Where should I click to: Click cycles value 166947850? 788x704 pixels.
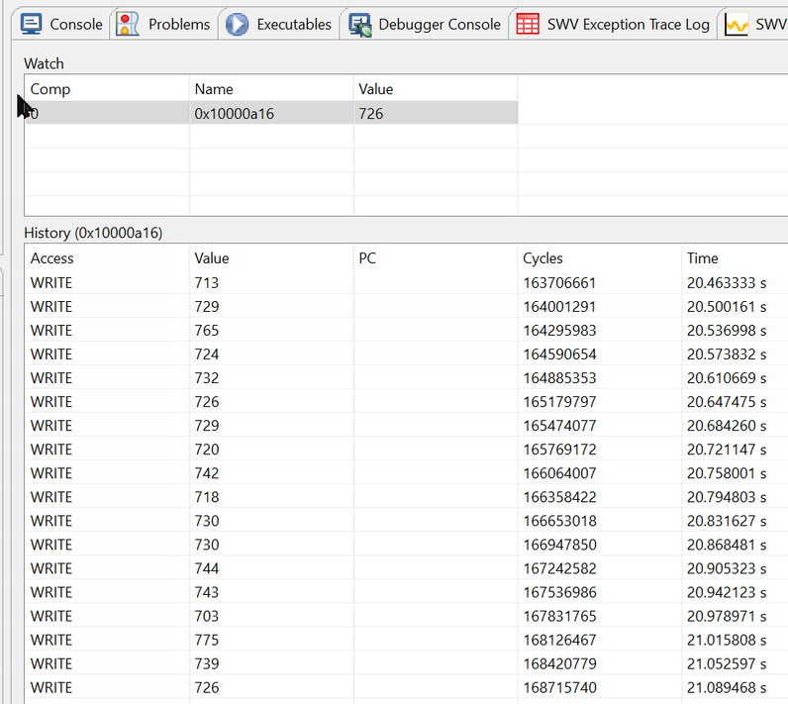[559, 545]
